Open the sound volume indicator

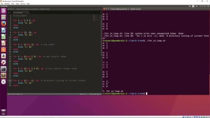point(197,6)
